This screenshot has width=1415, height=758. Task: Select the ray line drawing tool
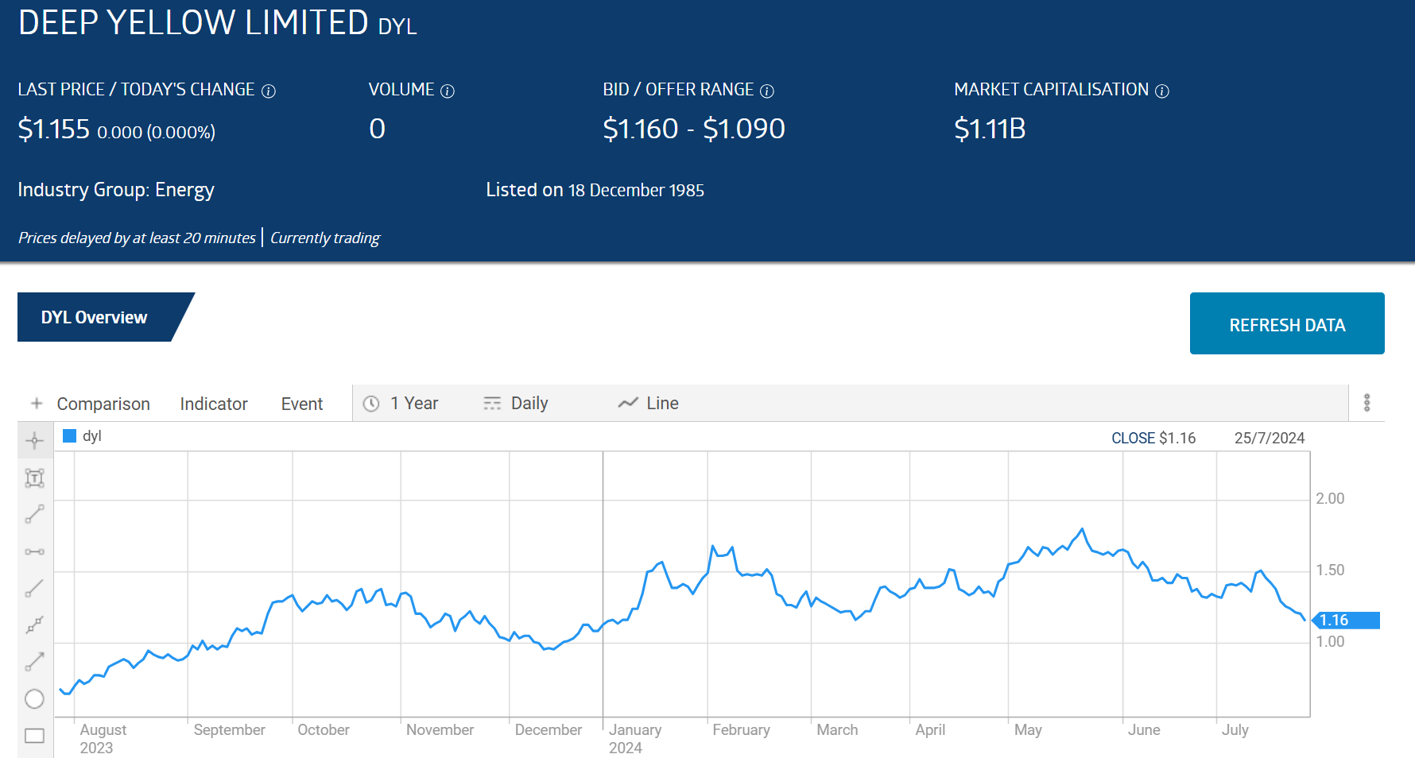[x=34, y=588]
